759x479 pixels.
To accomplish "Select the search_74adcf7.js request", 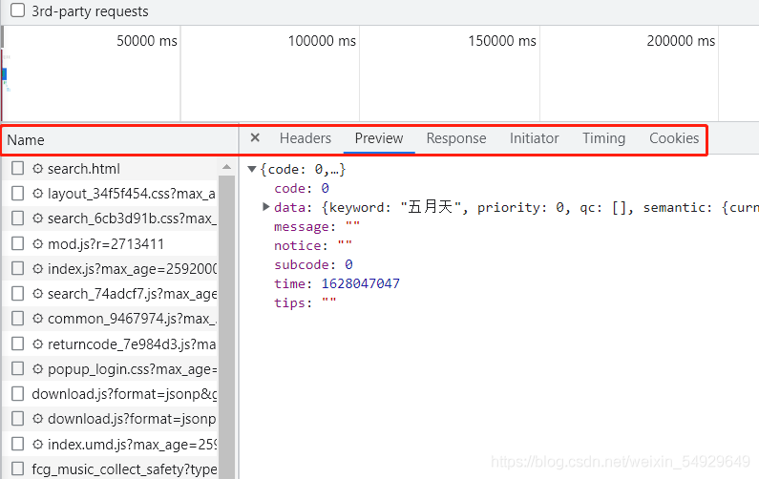I will click(132, 294).
